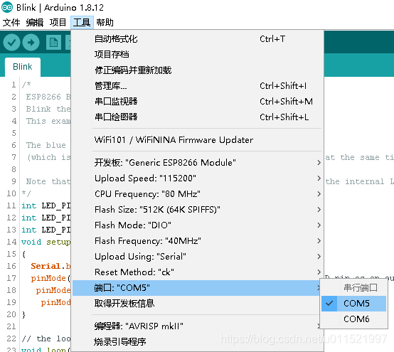Click 'the internal' comment text at right
The image size is (394, 352).
[x=355, y=181]
